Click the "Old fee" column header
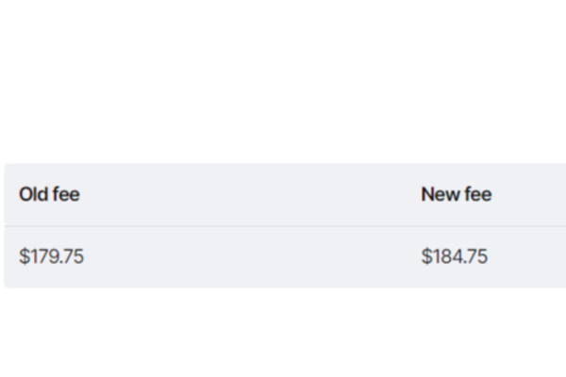 (x=49, y=195)
